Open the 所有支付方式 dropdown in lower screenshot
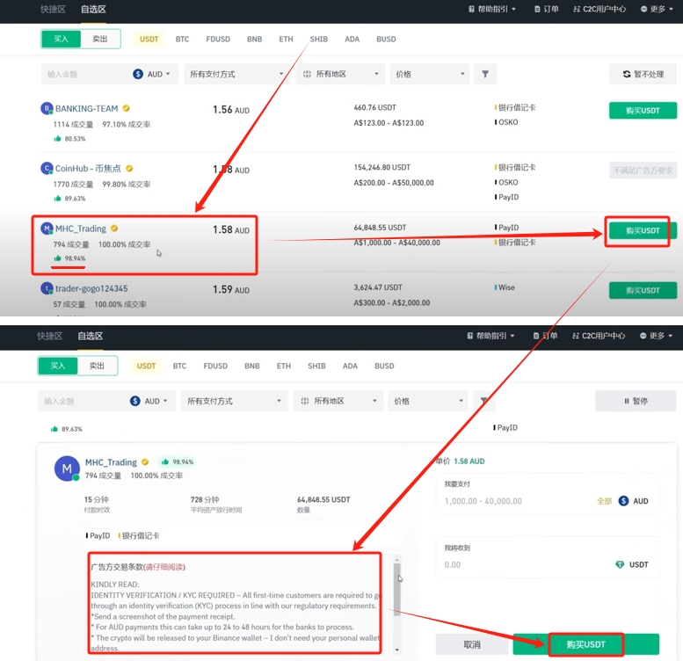The width and height of the screenshot is (683, 661). pyautogui.click(x=234, y=401)
